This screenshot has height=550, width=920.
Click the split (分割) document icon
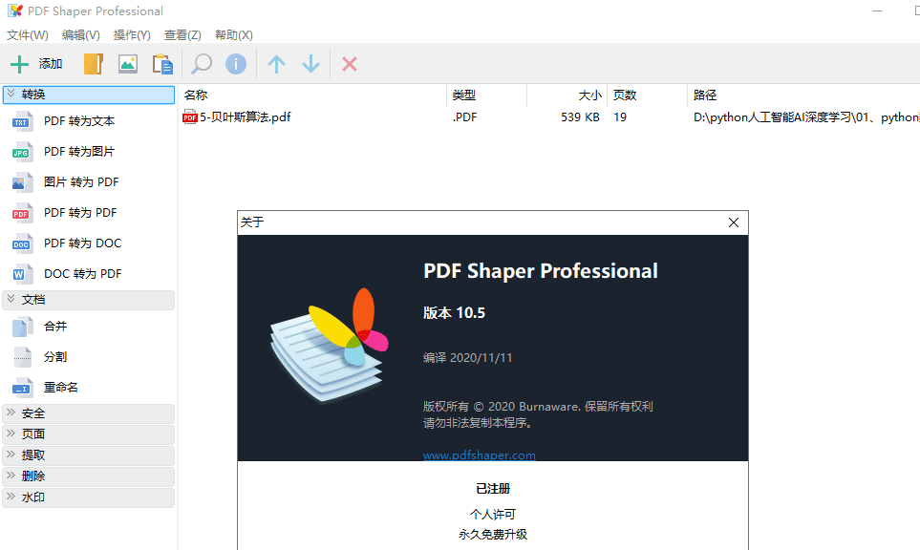(x=22, y=357)
